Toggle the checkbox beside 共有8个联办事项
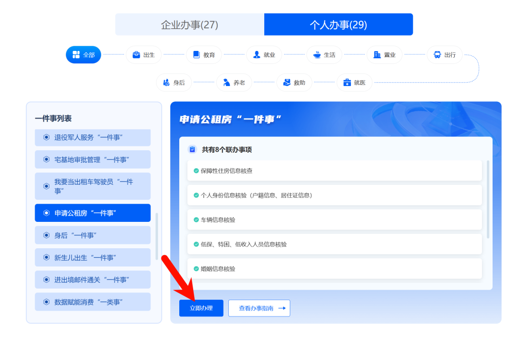The width and height of the screenshot is (519, 340). pos(191,149)
